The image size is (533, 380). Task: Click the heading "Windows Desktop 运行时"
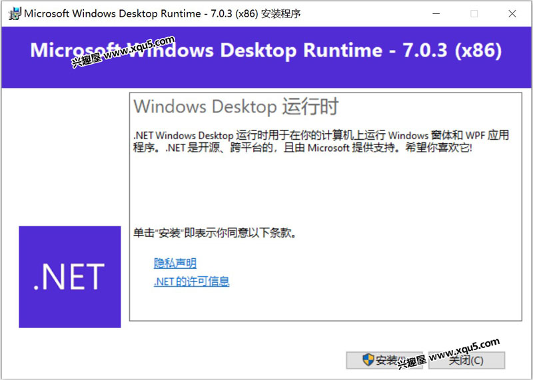click(236, 106)
